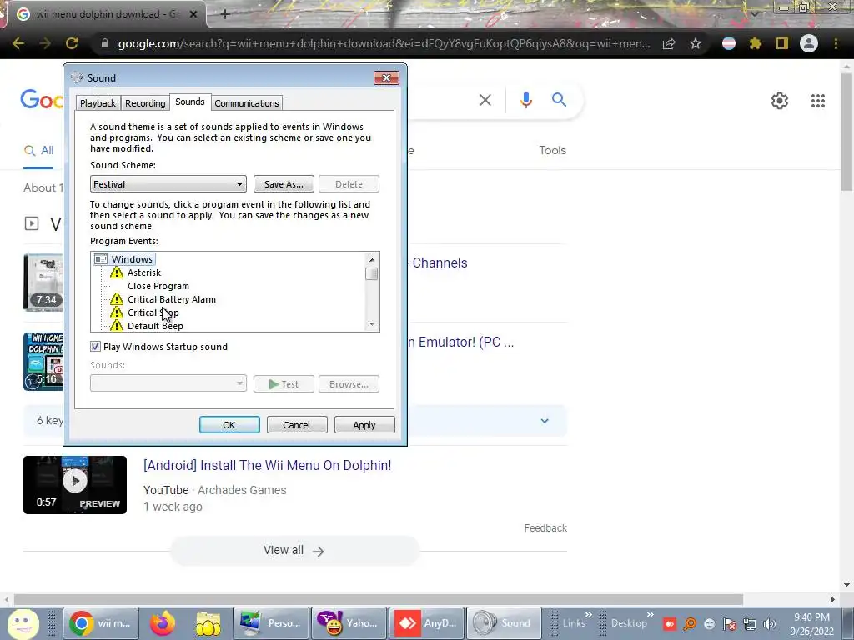Select Asterisk program event

tap(144, 272)
